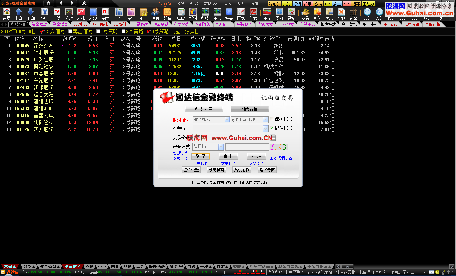Click the 金融终端设置 link
456x276 pixels.
point(281,158)
